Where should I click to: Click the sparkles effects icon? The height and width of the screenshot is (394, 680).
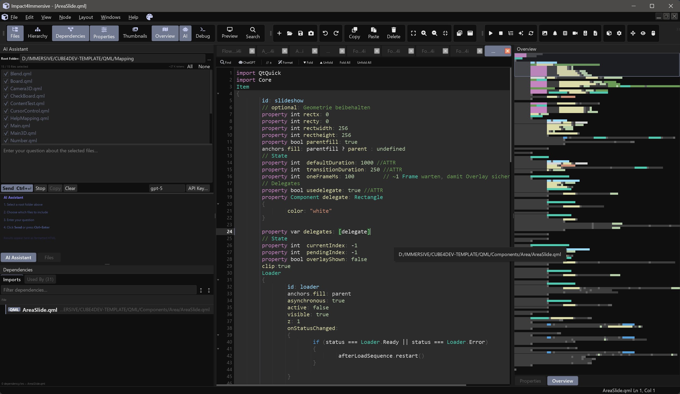(521, 33)
